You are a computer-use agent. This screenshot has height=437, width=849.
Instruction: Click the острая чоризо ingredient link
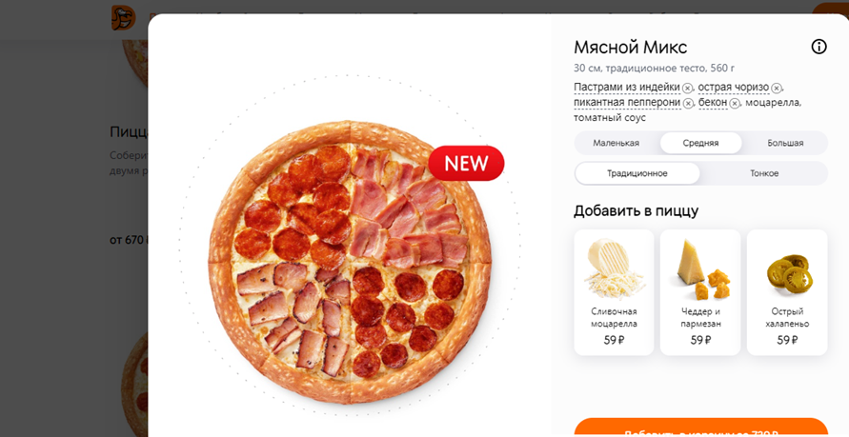(733, 87)
